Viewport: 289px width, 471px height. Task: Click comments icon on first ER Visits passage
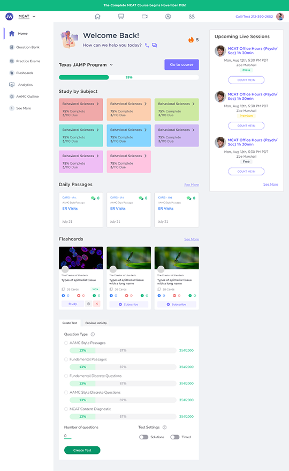coord(93,198)
